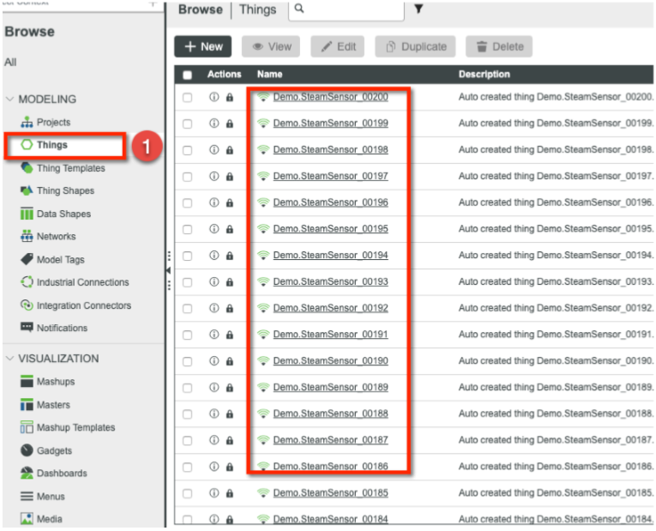Open Menus in sidebar
656x531 pixels.
coord(43,497)
